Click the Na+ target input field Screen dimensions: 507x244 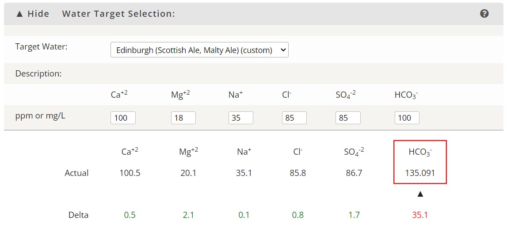241,118
